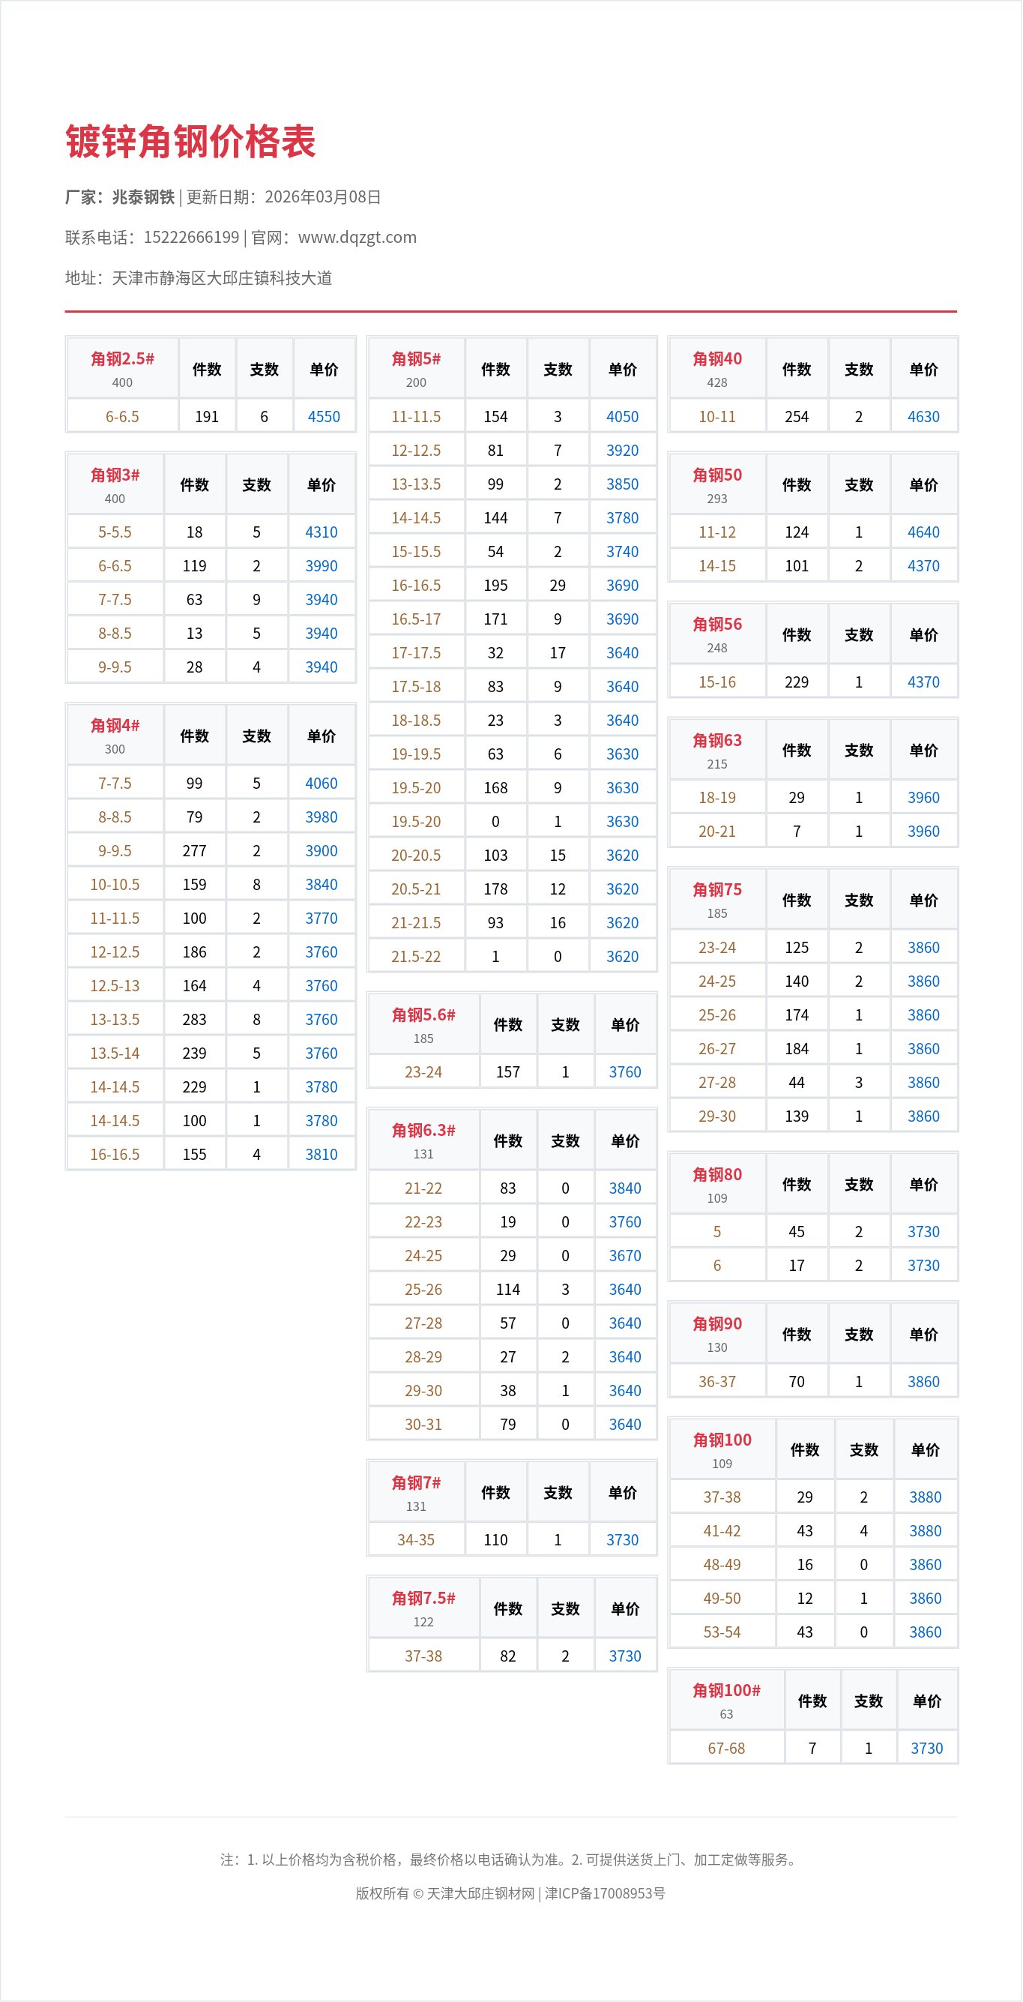Click price 3810 for 角钢4# 16-16.5
This screenshot has height=2002, width=1023.
[322, 1155]
